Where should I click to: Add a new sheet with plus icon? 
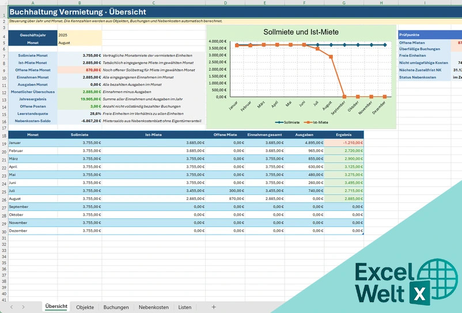(214, 307)
